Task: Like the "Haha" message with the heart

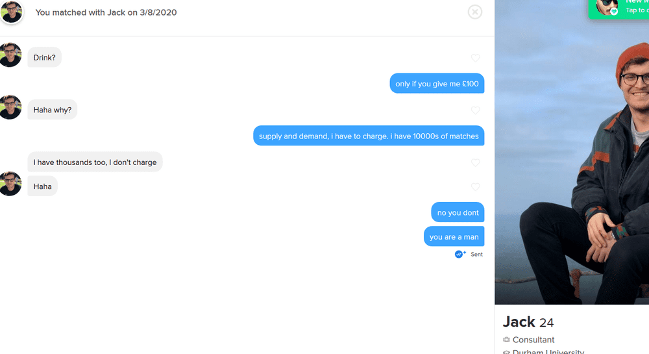Action: tap(475, 186)
